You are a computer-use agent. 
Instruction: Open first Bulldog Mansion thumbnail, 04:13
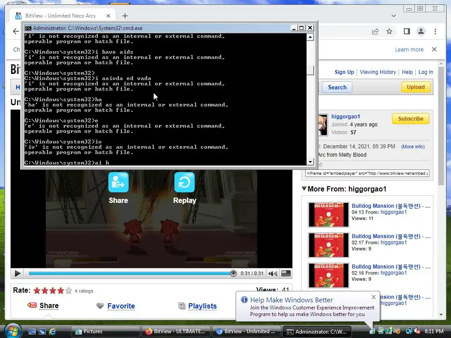(x=328, y=215)
